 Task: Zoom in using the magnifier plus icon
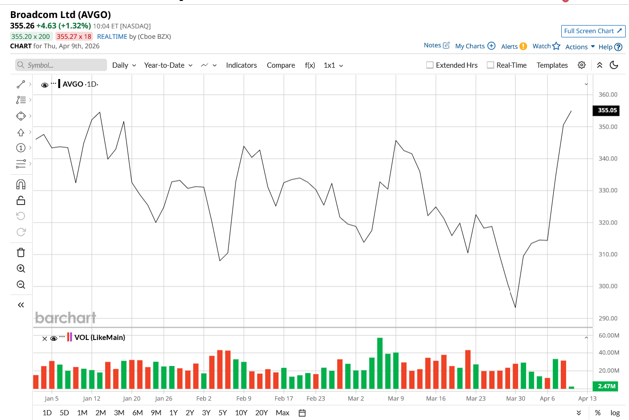pyautogui.click(x=21, y=268)
